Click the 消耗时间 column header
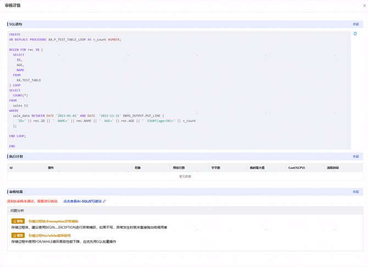 [333, 168]
